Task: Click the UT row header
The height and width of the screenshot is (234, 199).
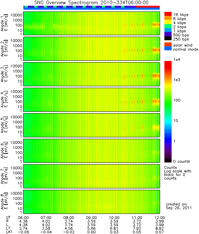Action: (x=8, y=217)
